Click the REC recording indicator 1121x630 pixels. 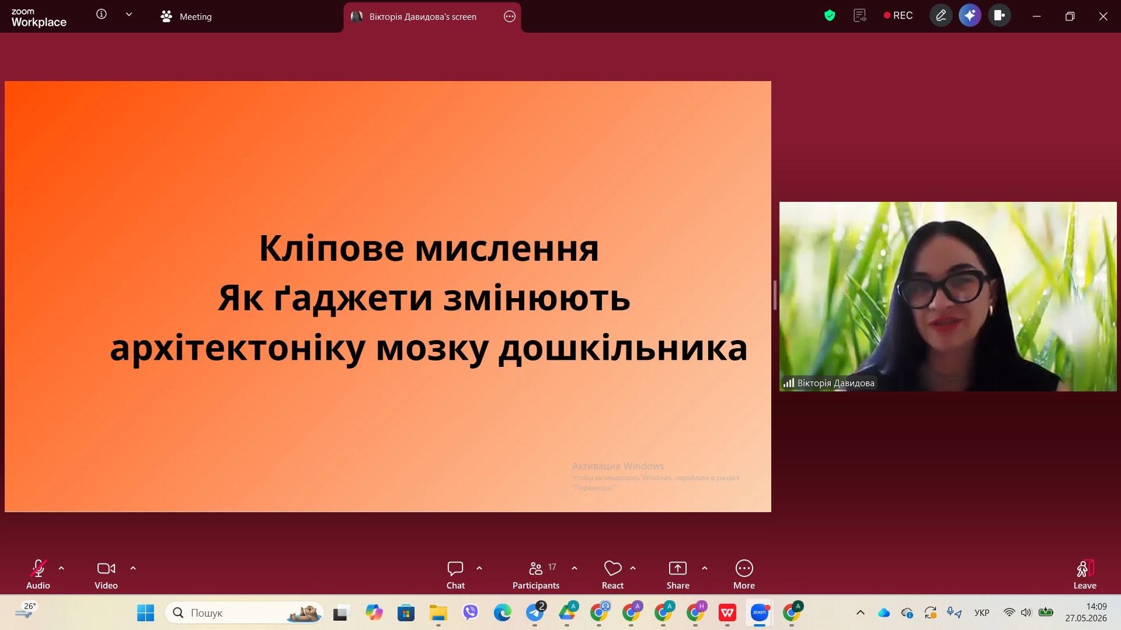[x=898, y=16]
